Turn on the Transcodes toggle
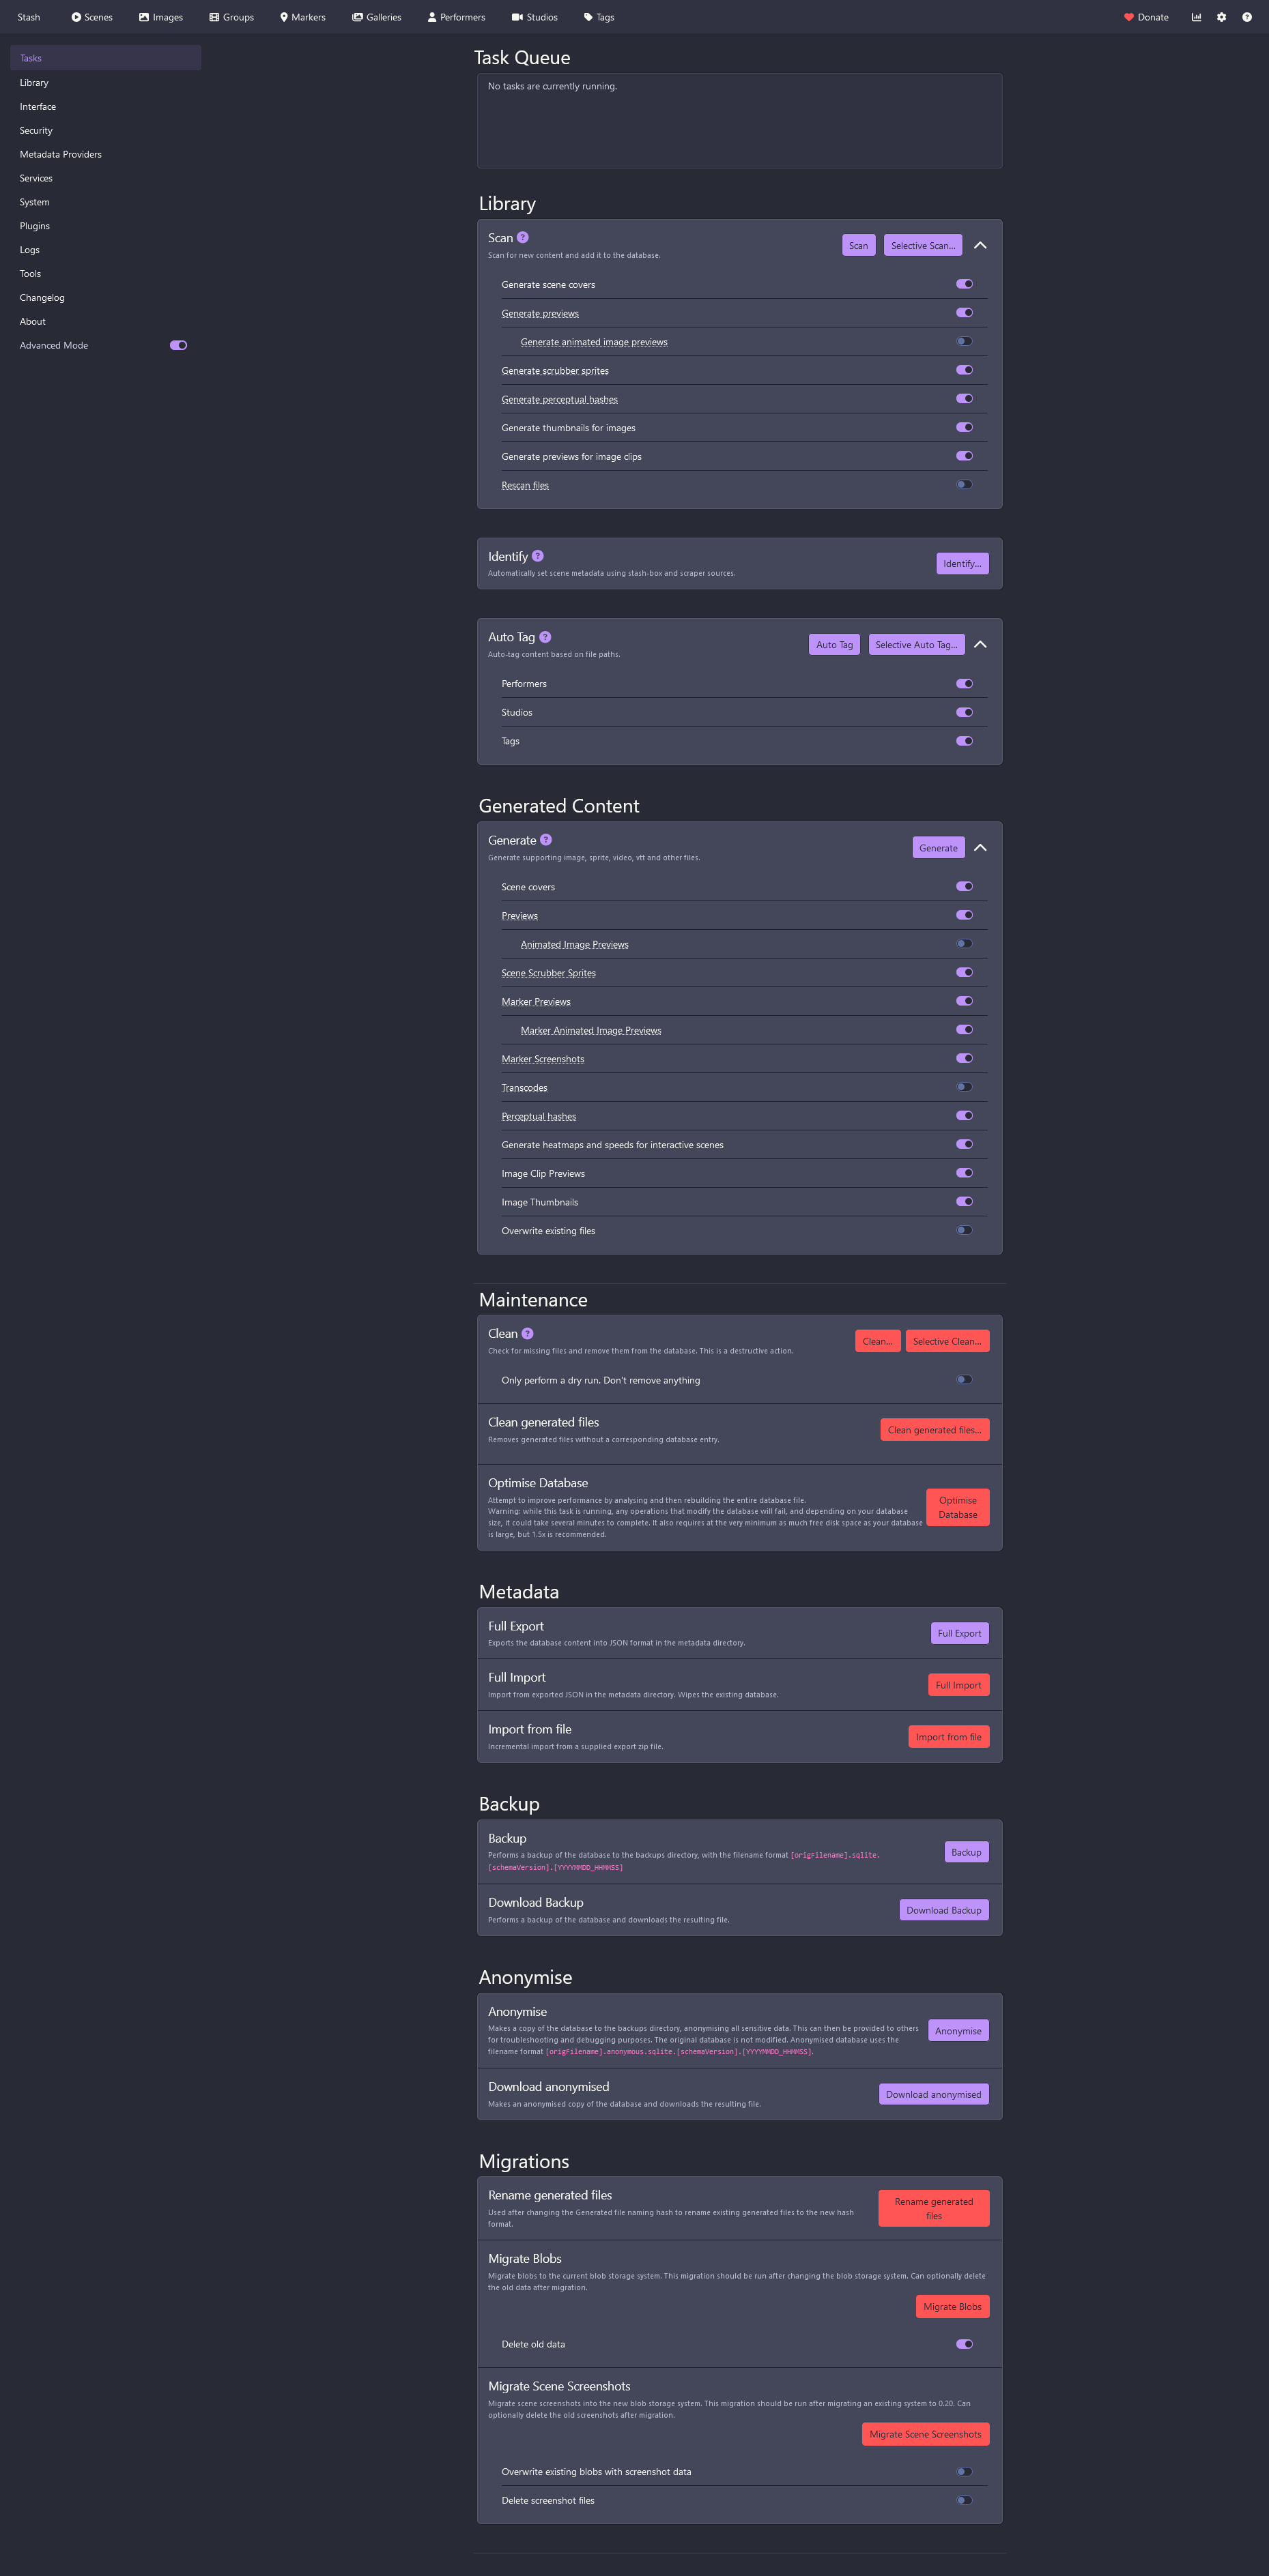Image resolution: width=1269 pixels, height=2576 pixels. pyautogui.click(x=964, y=1087)
